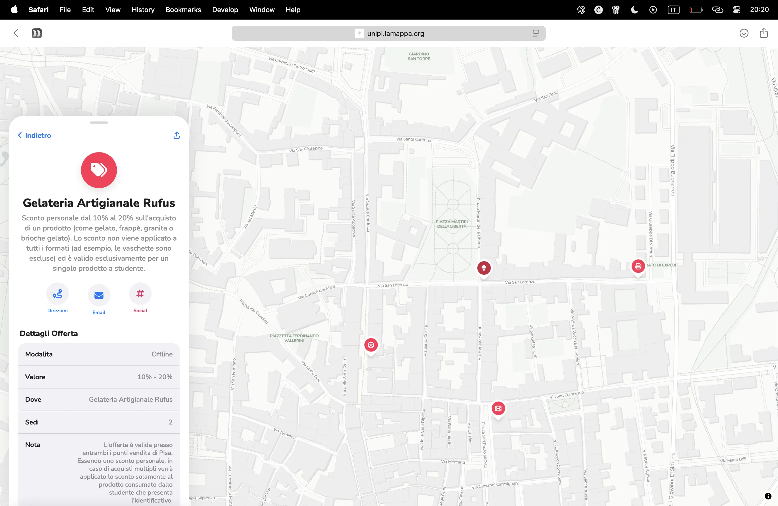Click the ChatGPT menu bar icon
This screenshot has height=506, width=778.
pos(581,10)
